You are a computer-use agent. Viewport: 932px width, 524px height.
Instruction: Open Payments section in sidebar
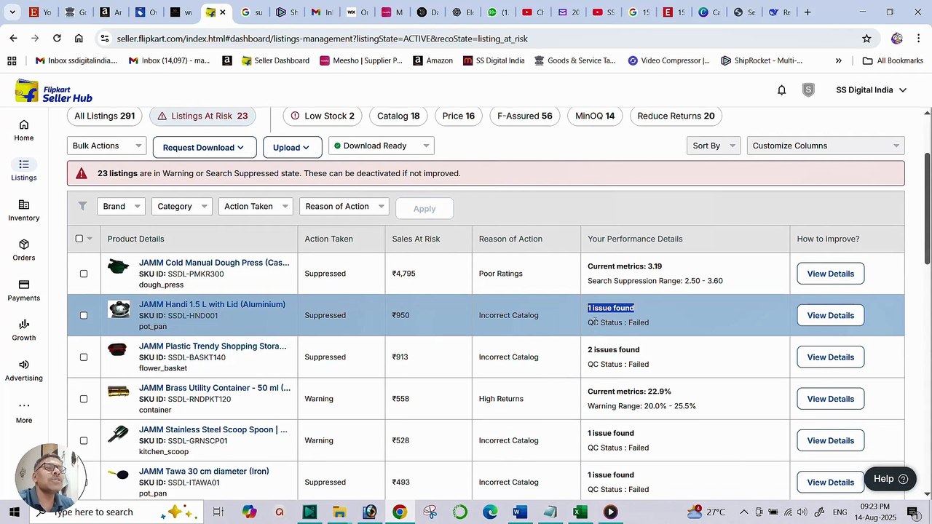(23, 290)
